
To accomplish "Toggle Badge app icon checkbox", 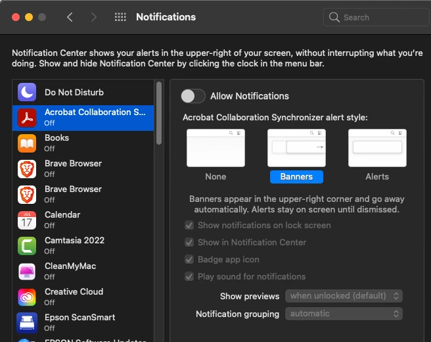I will pos(189,259).
